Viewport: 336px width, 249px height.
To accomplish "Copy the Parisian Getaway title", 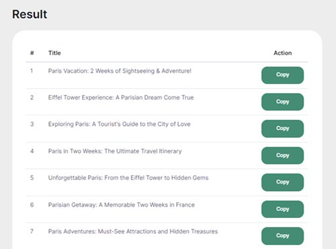I will [x=282, y=209].
